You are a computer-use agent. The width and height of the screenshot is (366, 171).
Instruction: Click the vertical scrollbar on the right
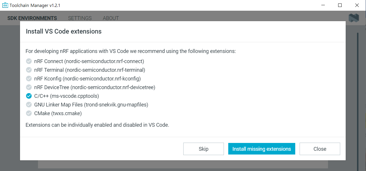[358, 101]
